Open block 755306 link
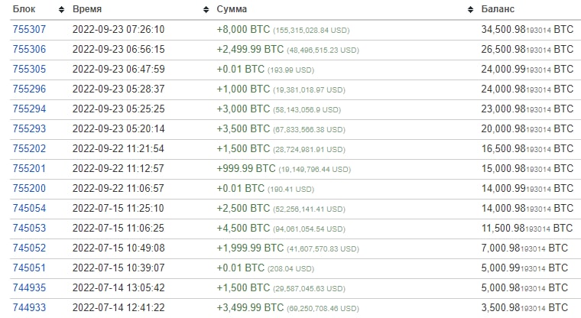 pyautogui.click(x=29, y=49)
